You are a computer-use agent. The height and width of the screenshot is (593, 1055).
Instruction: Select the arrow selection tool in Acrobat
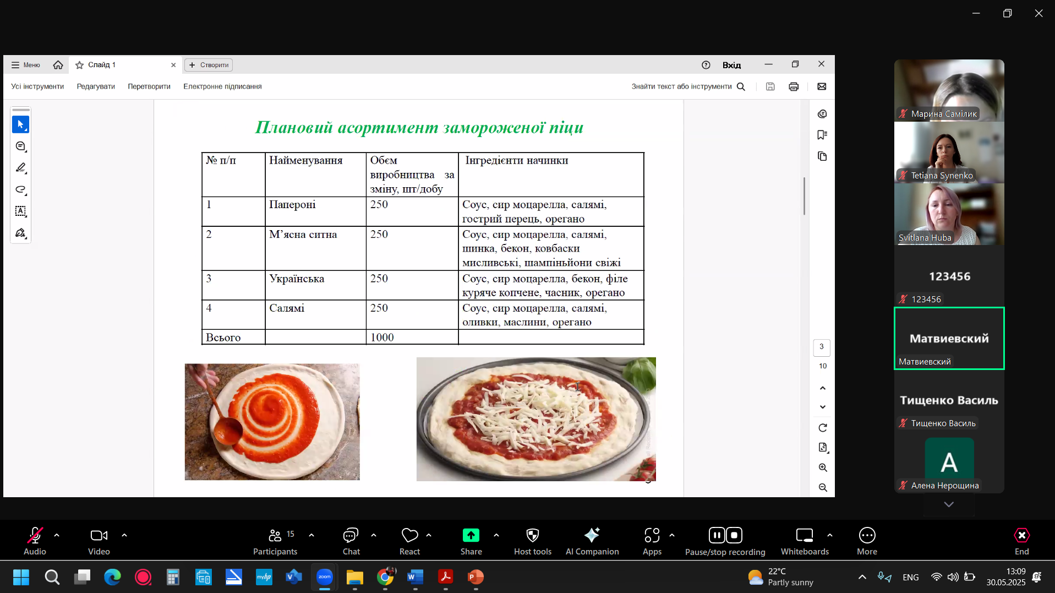click(20, 124)
